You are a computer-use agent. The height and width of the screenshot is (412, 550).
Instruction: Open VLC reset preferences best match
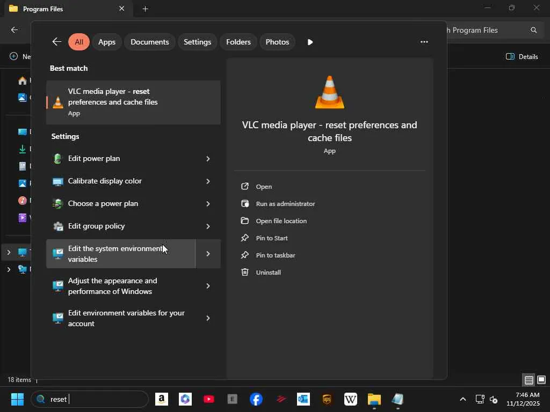pos(133,102)
